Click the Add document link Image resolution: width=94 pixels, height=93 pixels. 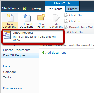[56, 53]
